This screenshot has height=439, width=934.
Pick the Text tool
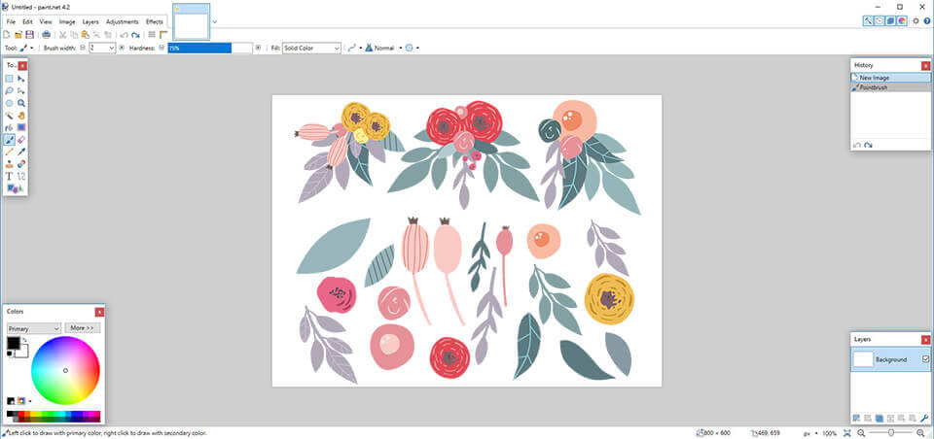[9, 176]
